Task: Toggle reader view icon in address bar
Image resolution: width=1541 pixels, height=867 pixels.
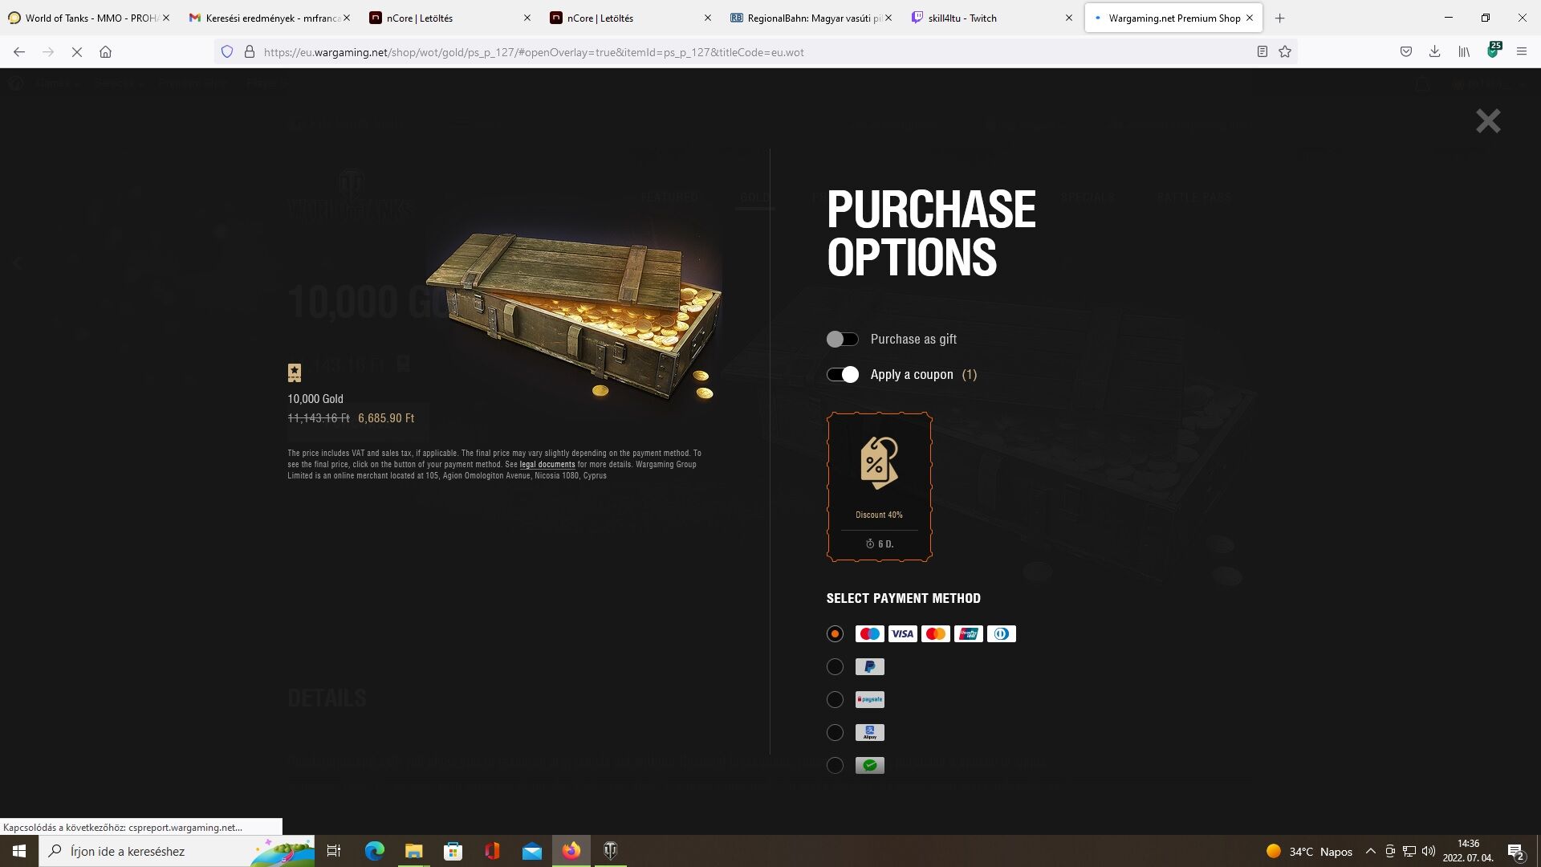Action: click(1262, 52)
